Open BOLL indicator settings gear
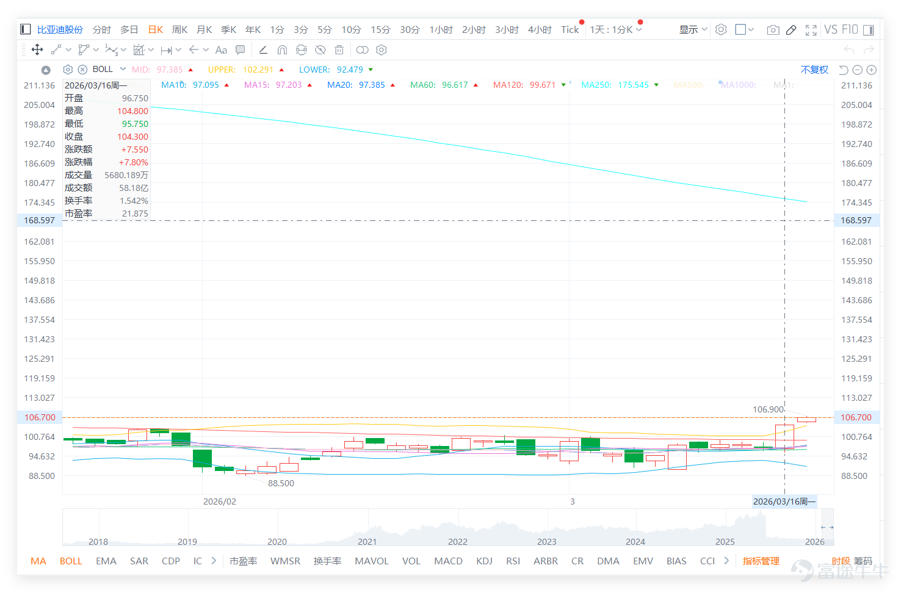Screen dimensions: 901x593 (x=68, y=70)
